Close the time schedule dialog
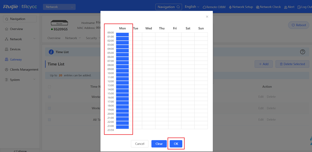The image size is (312, 152). tap(207, 17)
